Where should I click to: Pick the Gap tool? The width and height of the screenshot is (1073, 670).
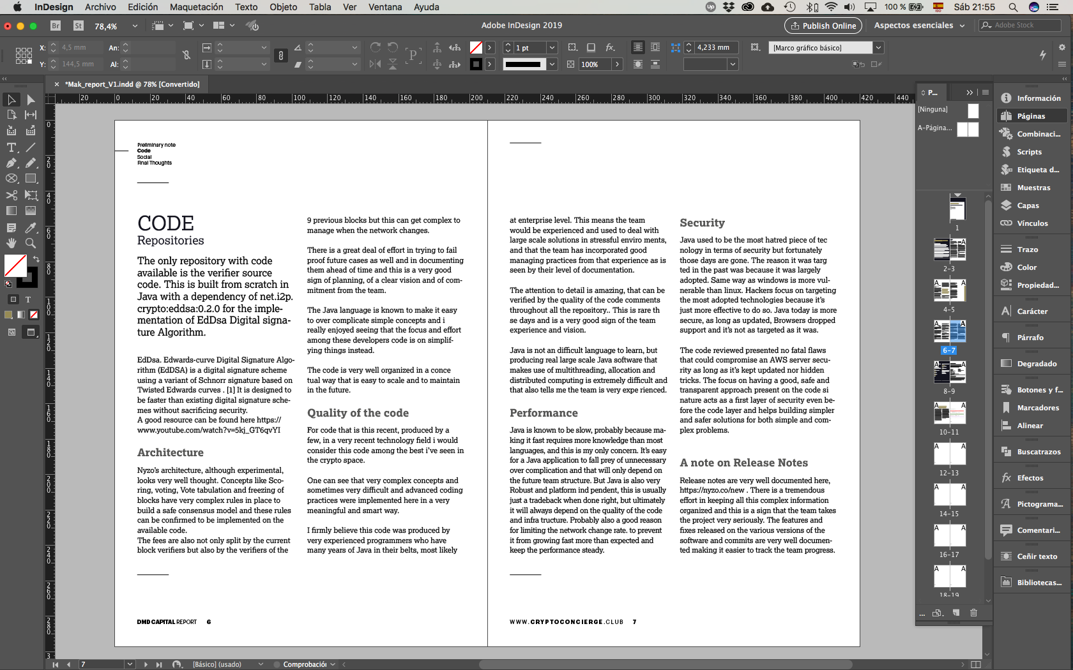pyautogui.click(x=31, y=115)
